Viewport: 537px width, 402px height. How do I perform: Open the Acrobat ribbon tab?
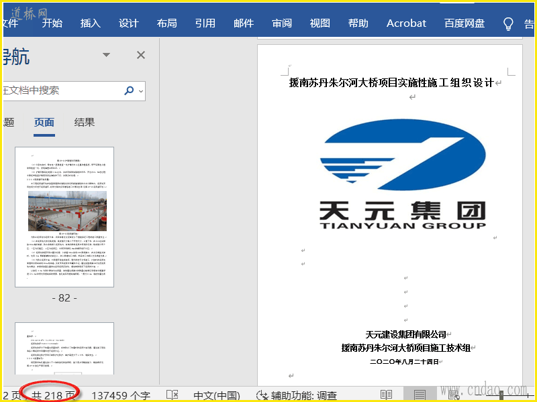tap(406, 23)
